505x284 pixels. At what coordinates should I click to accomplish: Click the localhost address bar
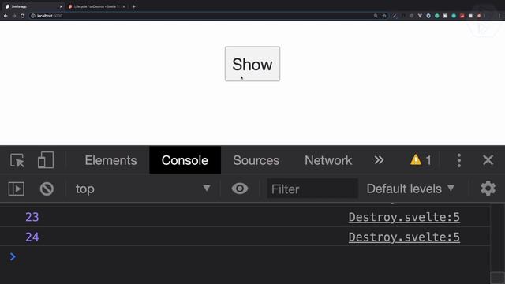pos(208,16)
